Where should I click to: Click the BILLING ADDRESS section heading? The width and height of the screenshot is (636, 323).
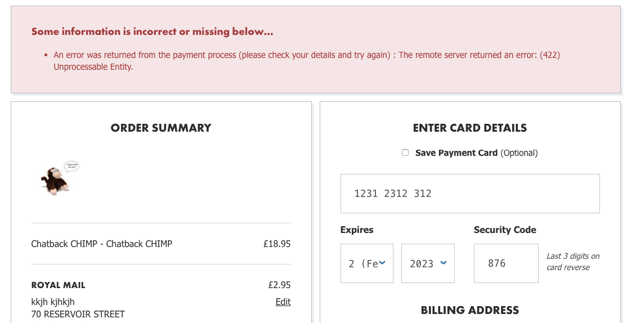pyautogui.click(x=470, y=311)
